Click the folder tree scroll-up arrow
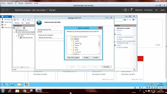167x94 pixels. point(99,37)
